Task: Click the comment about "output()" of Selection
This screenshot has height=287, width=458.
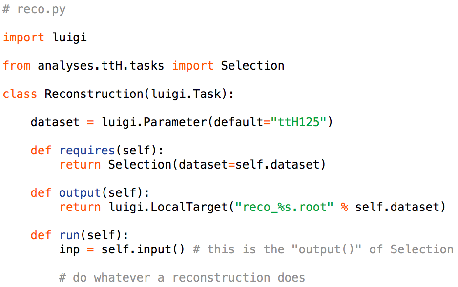Action: pos(323,249)
